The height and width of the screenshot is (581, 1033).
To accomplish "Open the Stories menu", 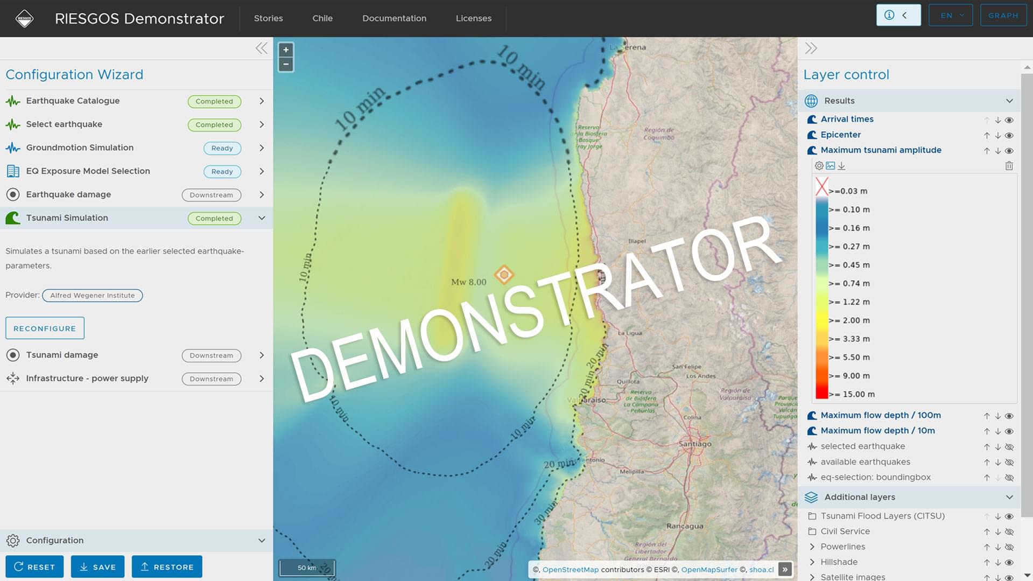I will tap(268, 18).
